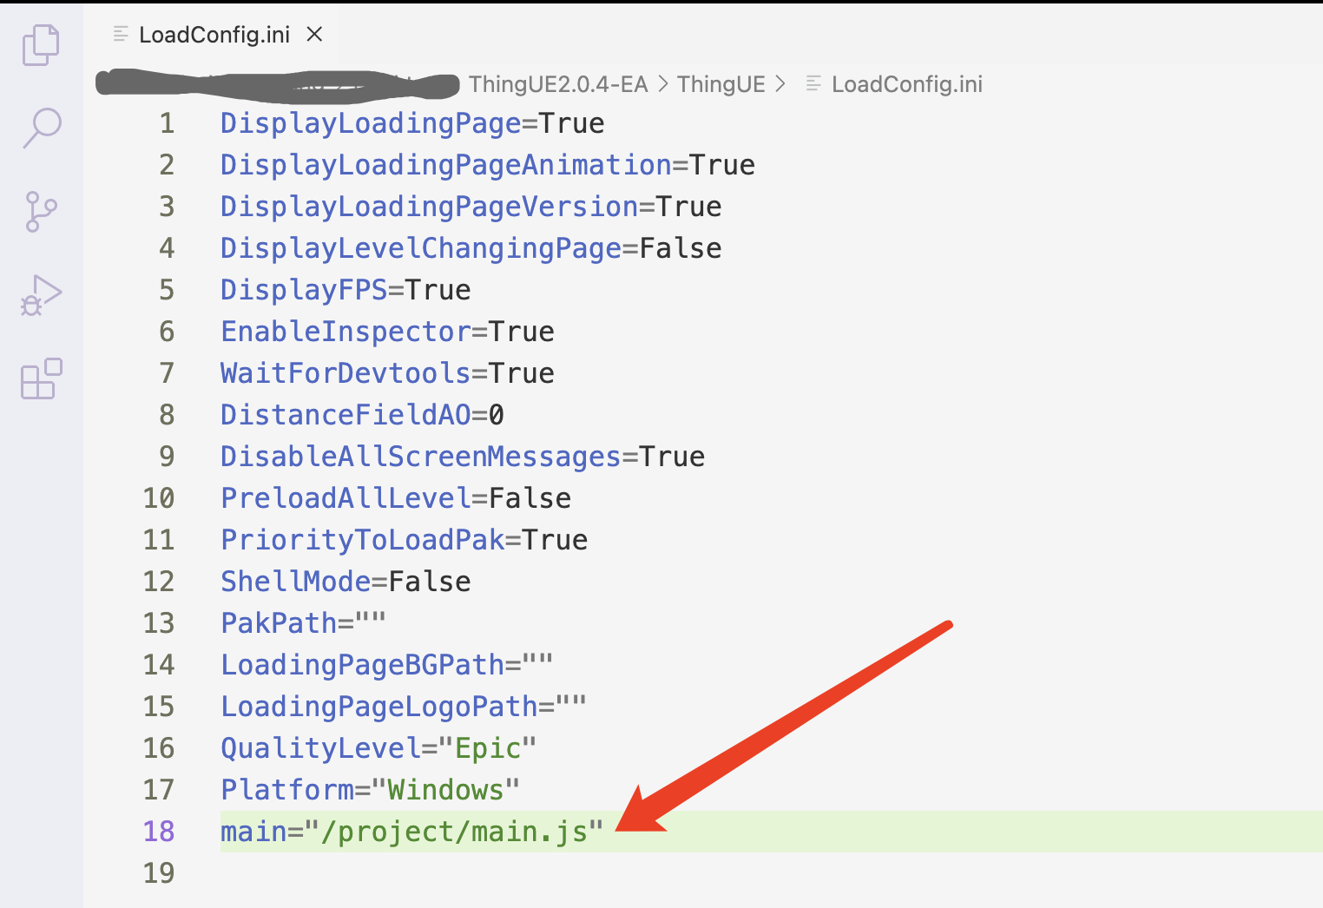Click the Platform="Windows" line
1323x908 pixels.
click(x=371, y=790)
